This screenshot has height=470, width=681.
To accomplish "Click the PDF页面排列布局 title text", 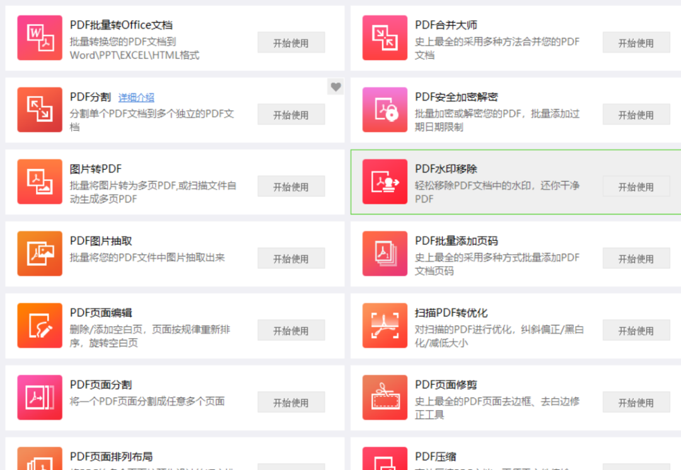I will [111, 456].
